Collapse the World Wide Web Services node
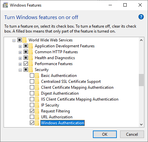 point(14,41)
